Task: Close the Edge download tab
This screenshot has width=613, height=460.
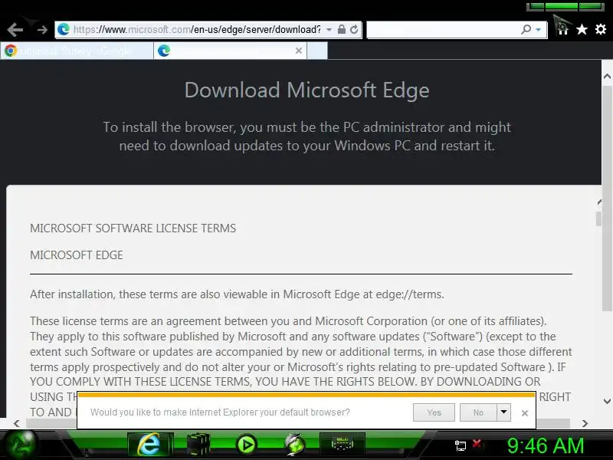Action: [x=299, y=51]
